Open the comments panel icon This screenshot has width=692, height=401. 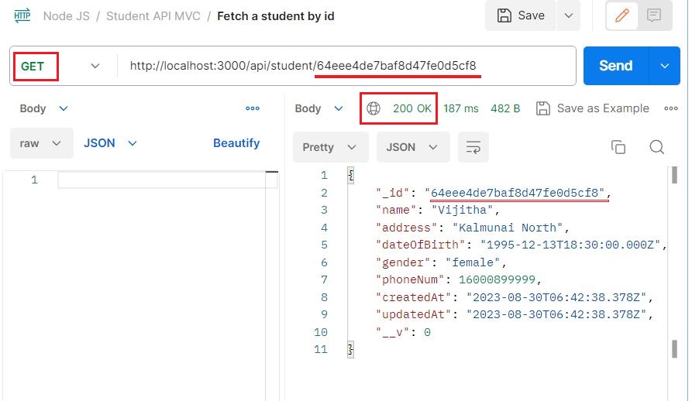pyautogui.click(x=654, y=15)
